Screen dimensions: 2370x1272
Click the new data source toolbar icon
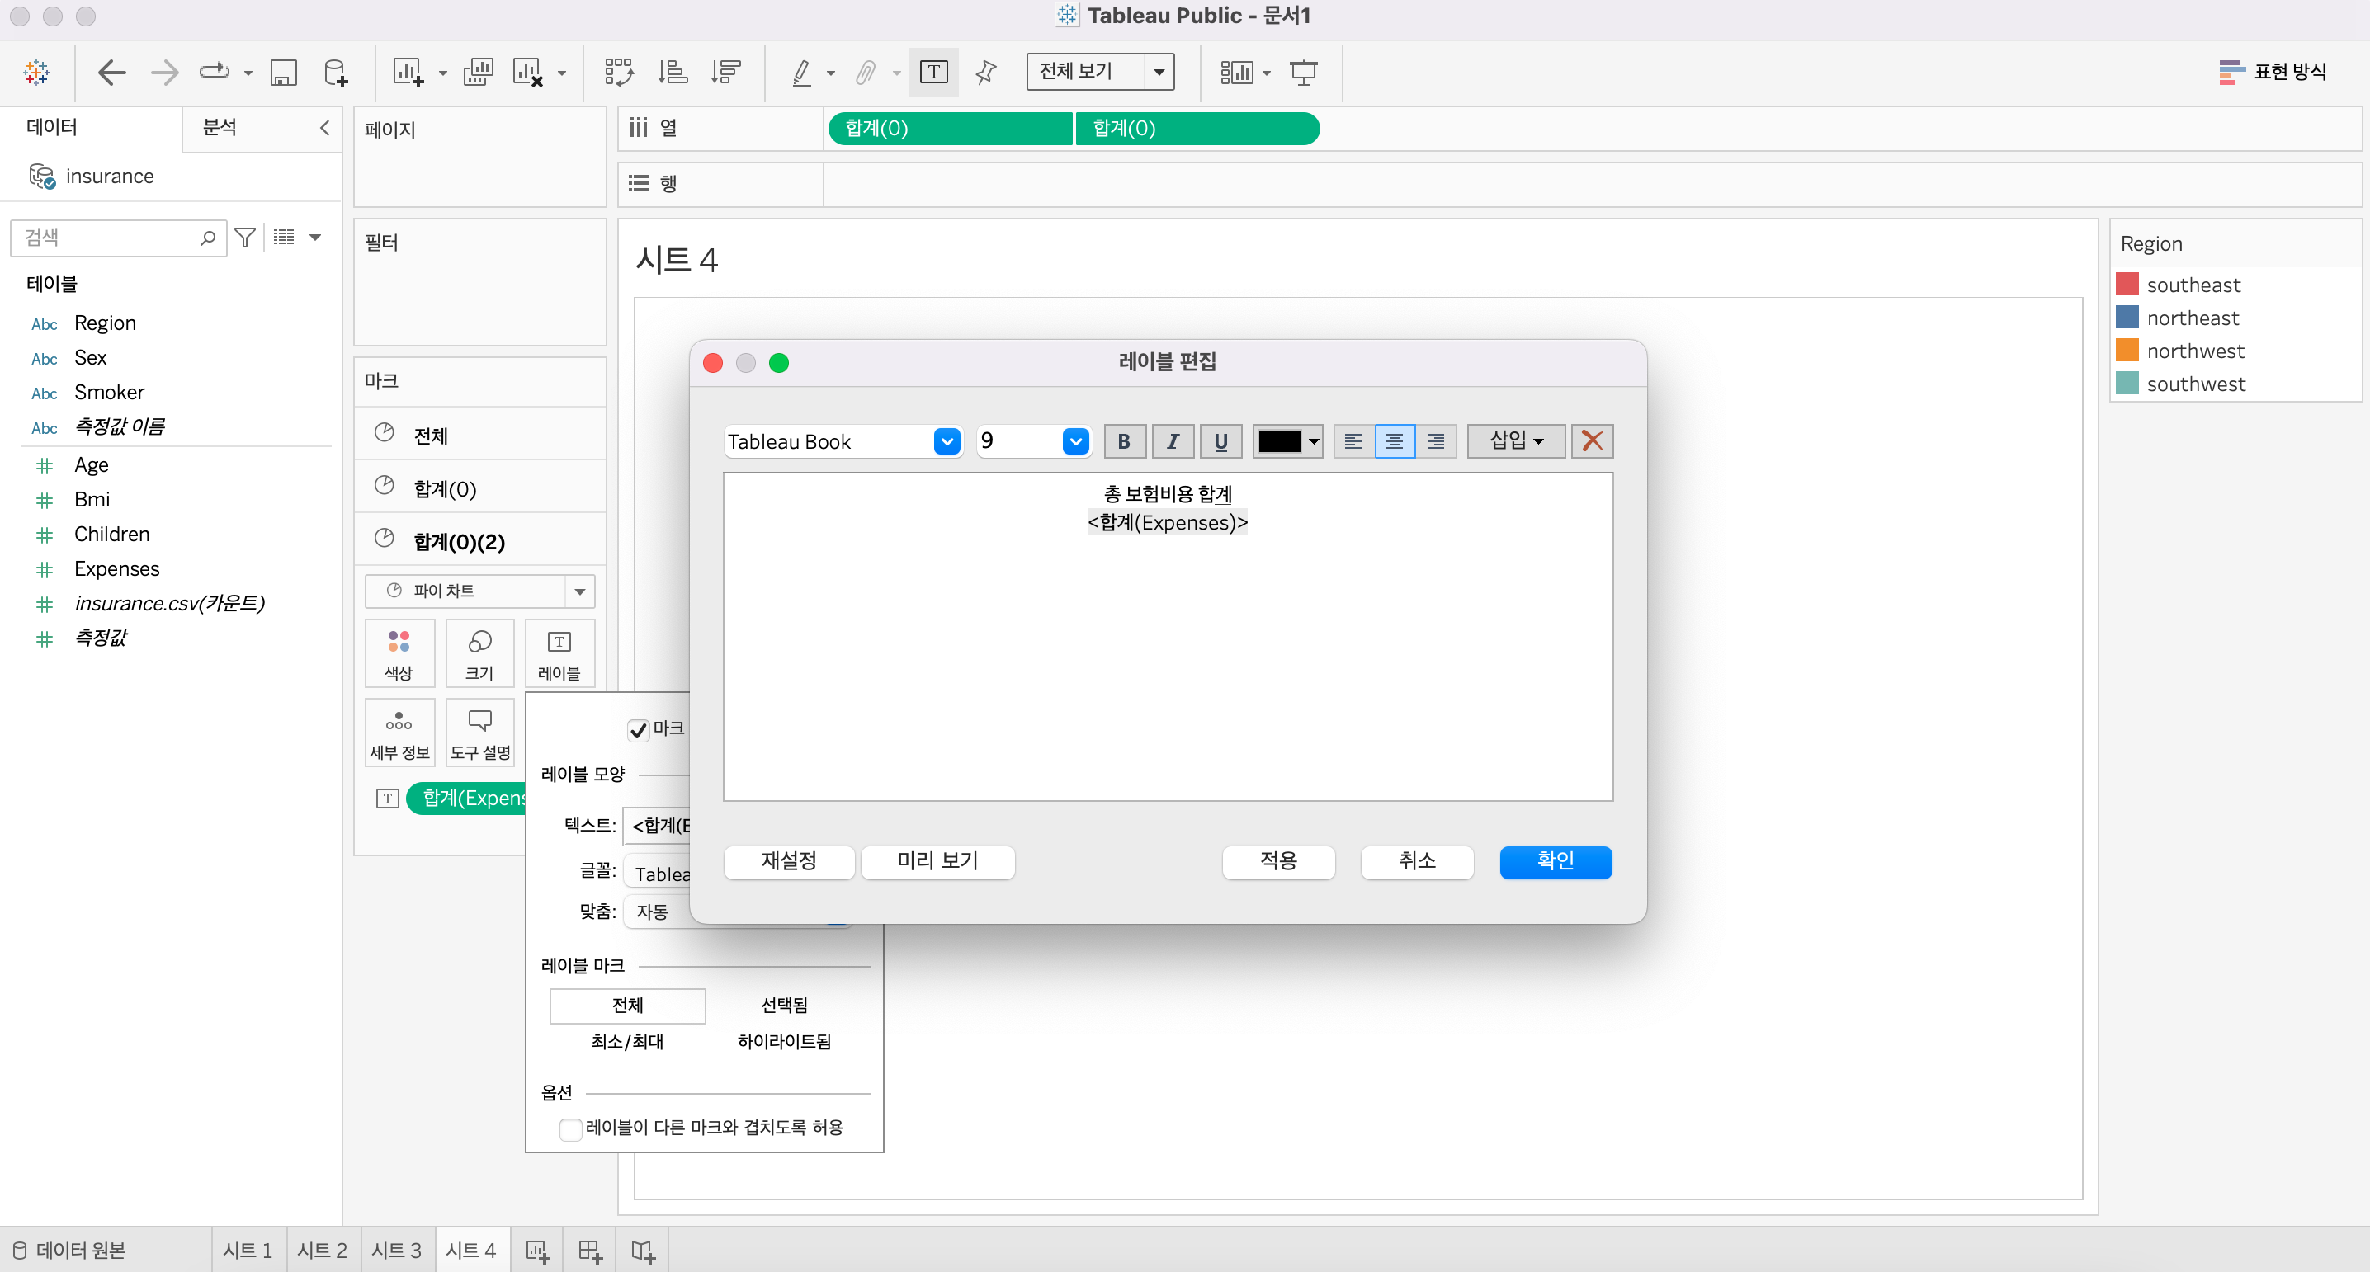(336, 72)
